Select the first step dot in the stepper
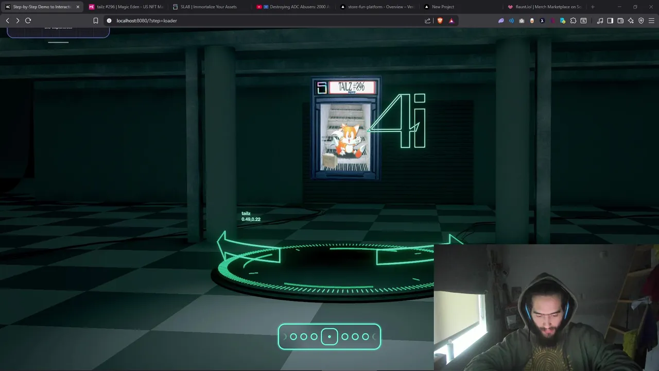This screenshot has height=371, width=659. point(293,336)
